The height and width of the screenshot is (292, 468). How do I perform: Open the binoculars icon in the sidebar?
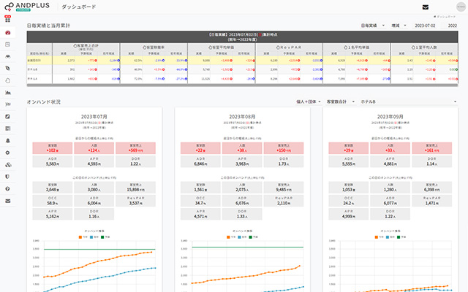(8, 56)
